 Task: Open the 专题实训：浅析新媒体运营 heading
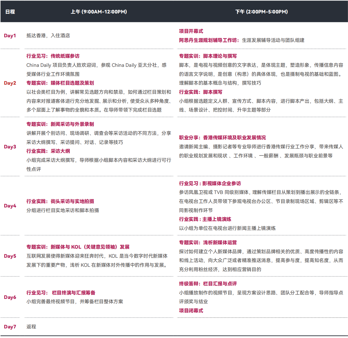pyautogui.click(x=208, y=242)
